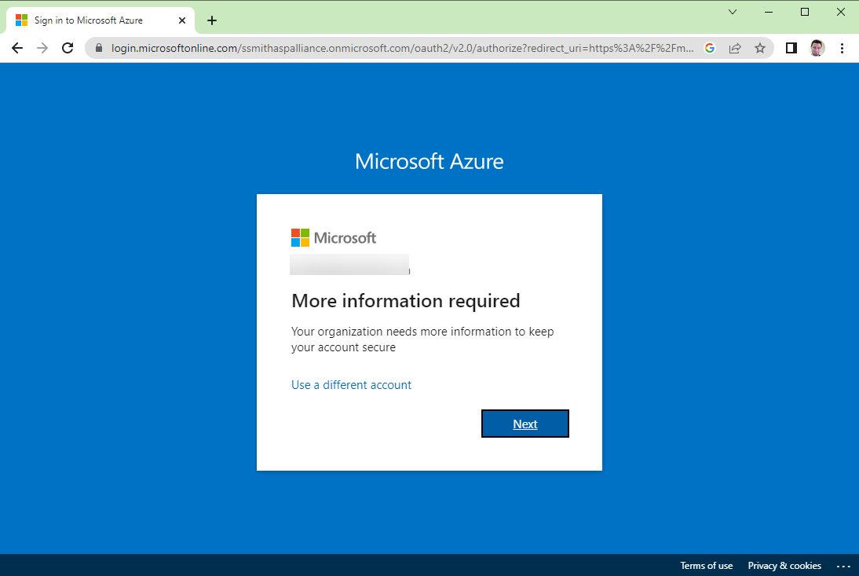Open the Google icon in address bar

[x=710, y=48]
